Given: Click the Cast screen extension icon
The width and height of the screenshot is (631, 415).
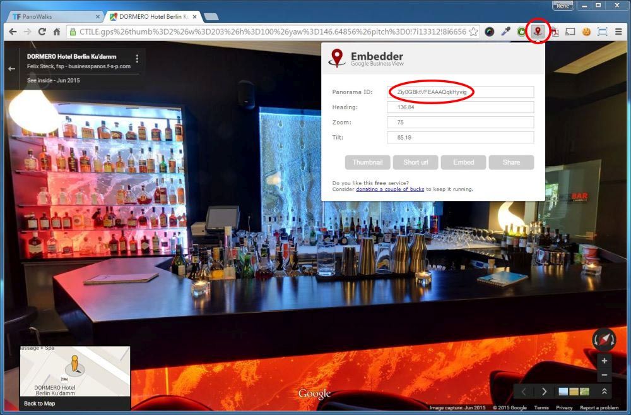Looking at the screenshot, I should tap(570, 32).
